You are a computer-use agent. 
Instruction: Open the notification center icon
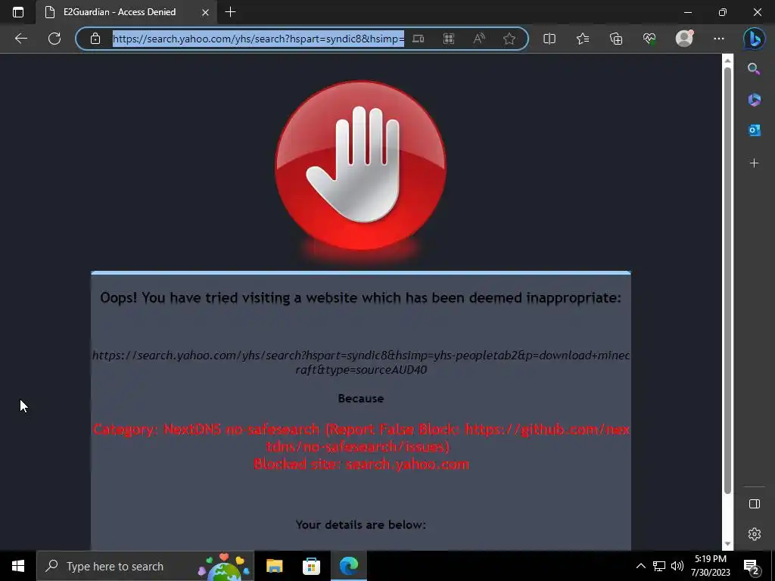click(752, 566)
